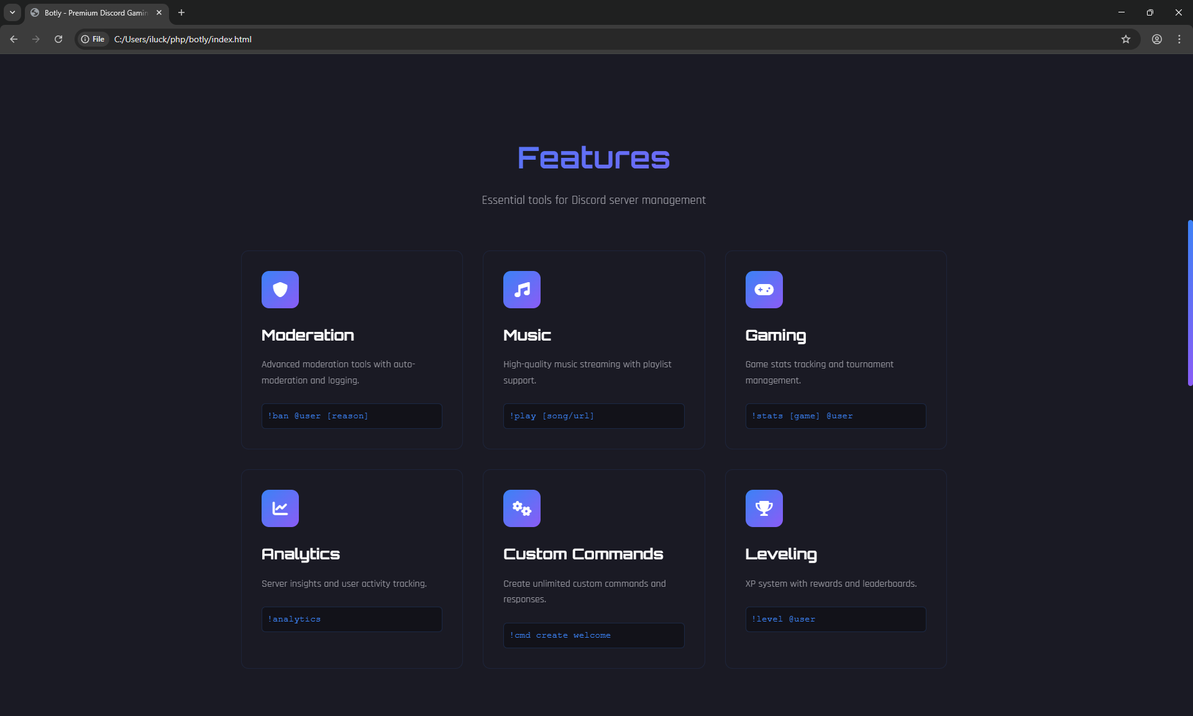
Task: Open a new browser tab
Action: coord(181,12)
